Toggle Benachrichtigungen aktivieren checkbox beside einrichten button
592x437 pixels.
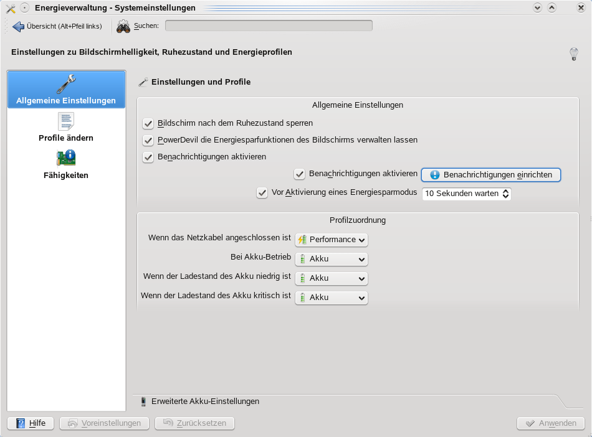[x=299, y=174]
